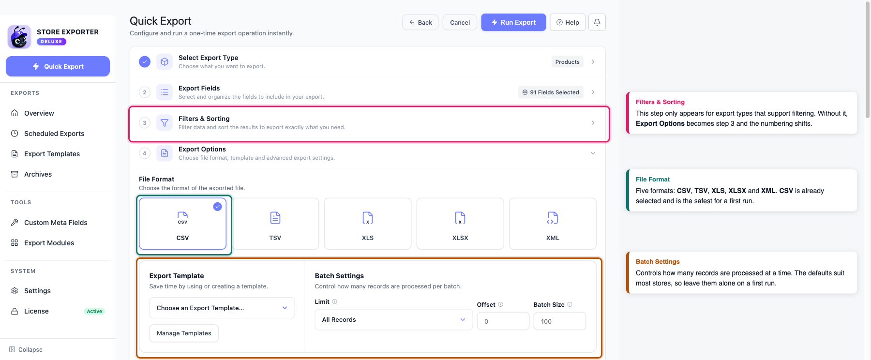871x360 pixels.
Task: Click the Manage Templates button
Action: (x=184, y=333)
